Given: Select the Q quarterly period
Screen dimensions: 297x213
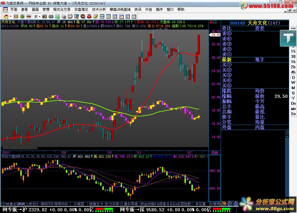Looking at the screenshot, I should [293, 93].
